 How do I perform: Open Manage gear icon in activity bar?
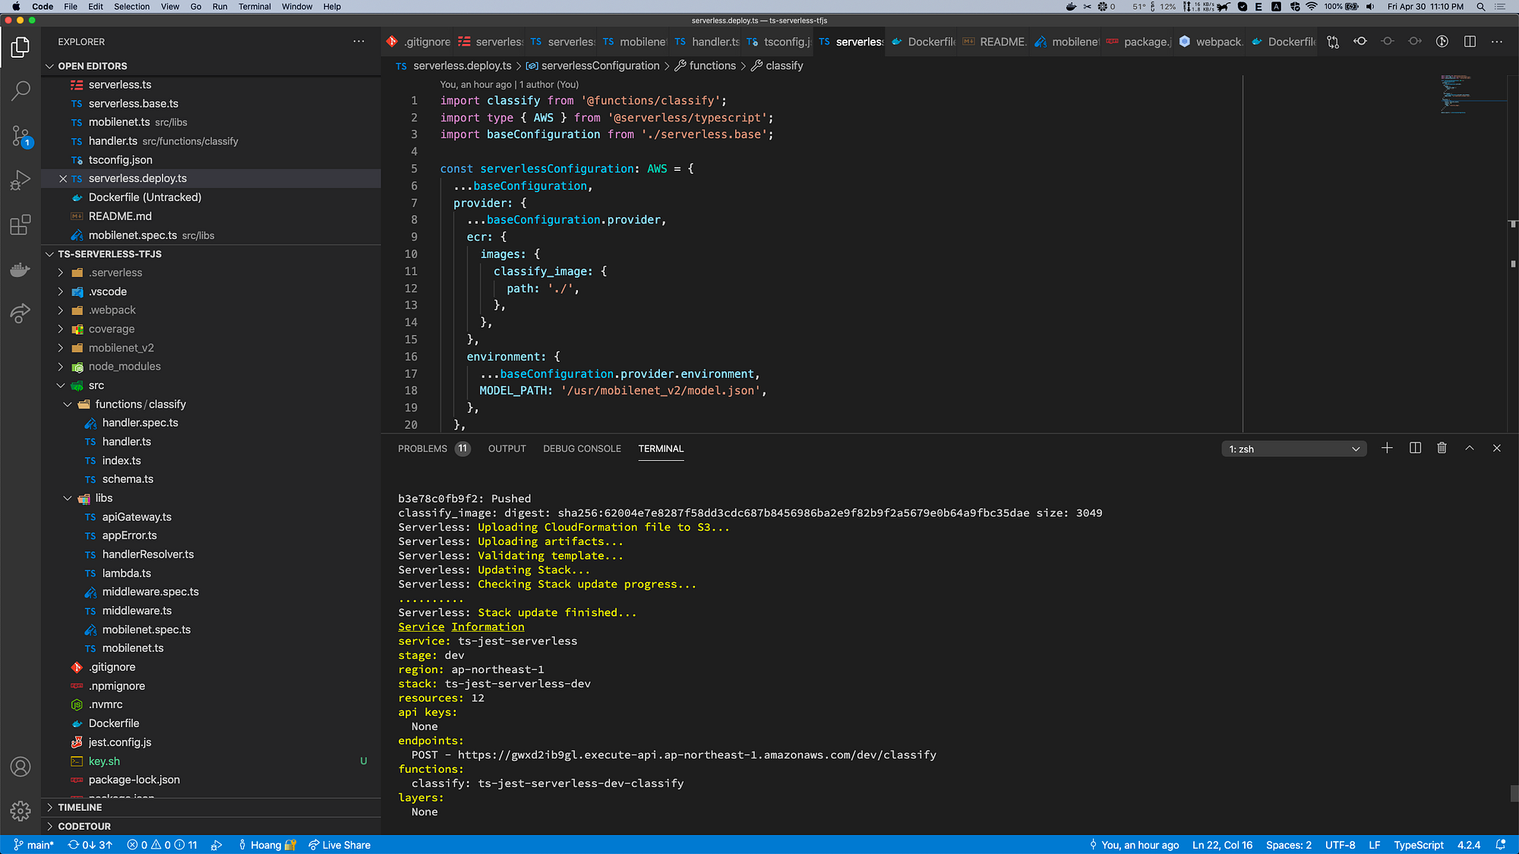pos(21,811)
